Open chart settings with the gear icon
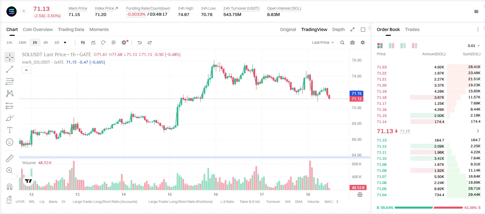The height and width of the screenshot is (214, 485). 363,42
